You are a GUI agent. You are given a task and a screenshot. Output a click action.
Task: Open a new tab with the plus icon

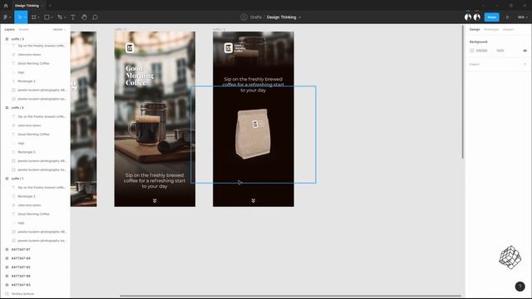(50, 6)
